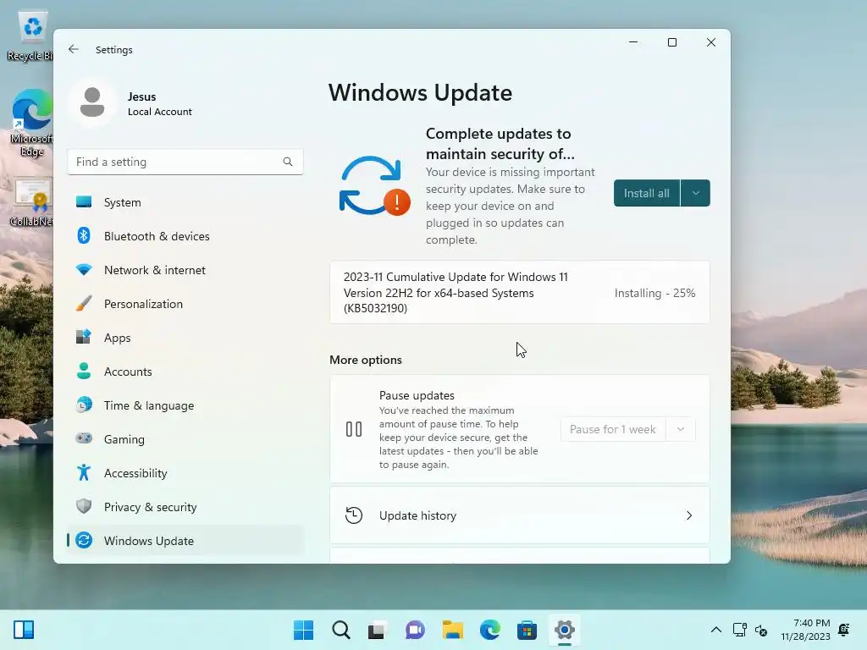Open Update history chevron
Viewport: 867px width, 650px height.
pyautogui.click(x=689, y=515)
